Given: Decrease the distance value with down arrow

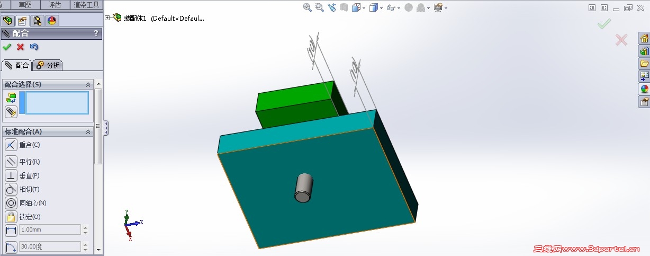Looking at the screenshot, I should (x=86, y=233).
